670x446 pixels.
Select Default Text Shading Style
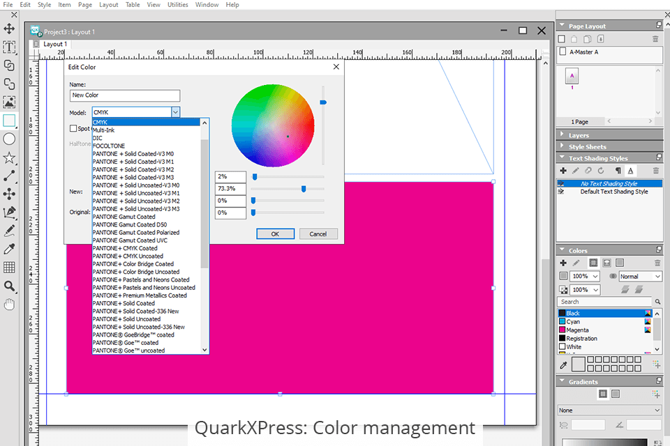[x=610, y=192]
